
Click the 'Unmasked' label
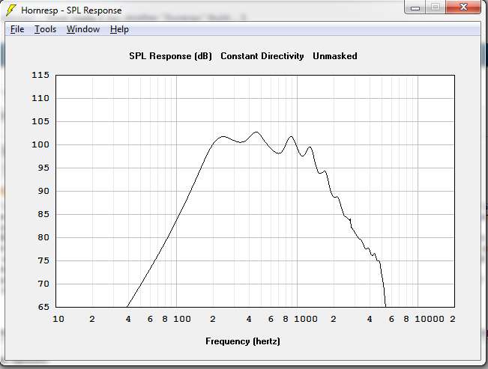click(335, 56)
